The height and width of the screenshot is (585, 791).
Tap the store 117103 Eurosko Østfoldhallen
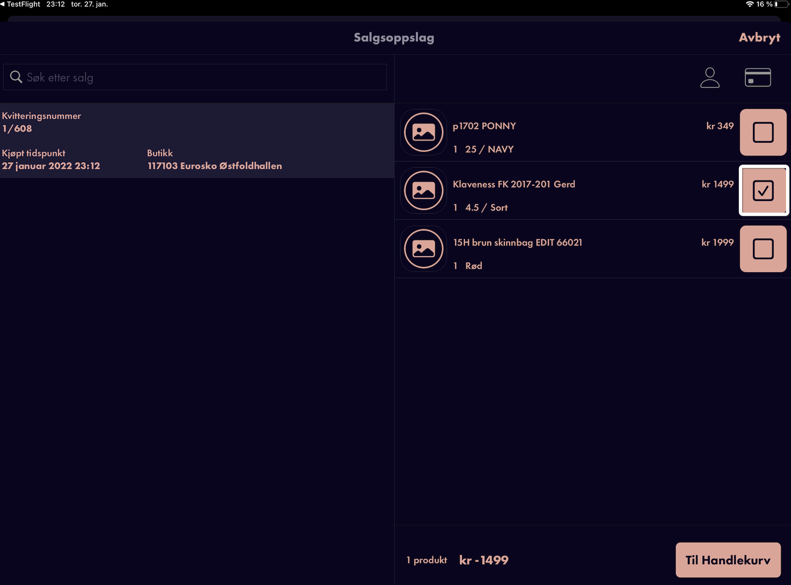(215, 166)
